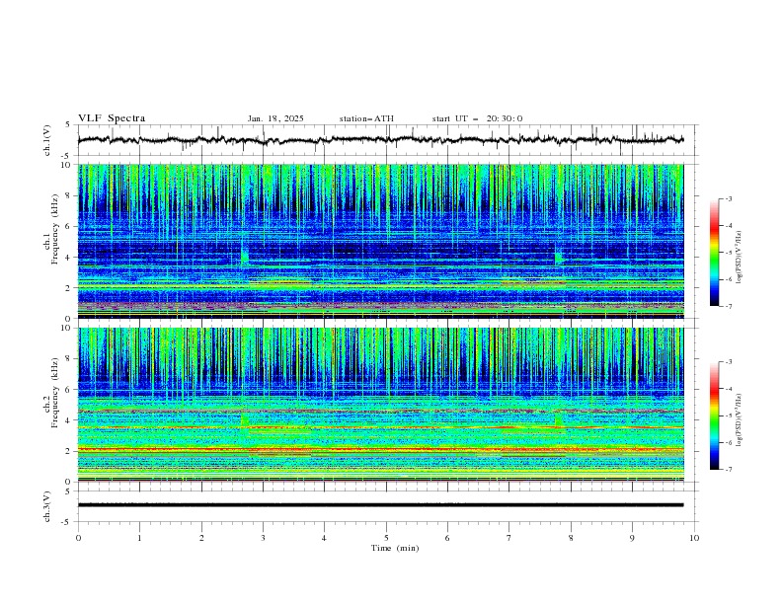Click the "Time (min)" x-axis label
782x604 pixels.
(x=395, y=548)
